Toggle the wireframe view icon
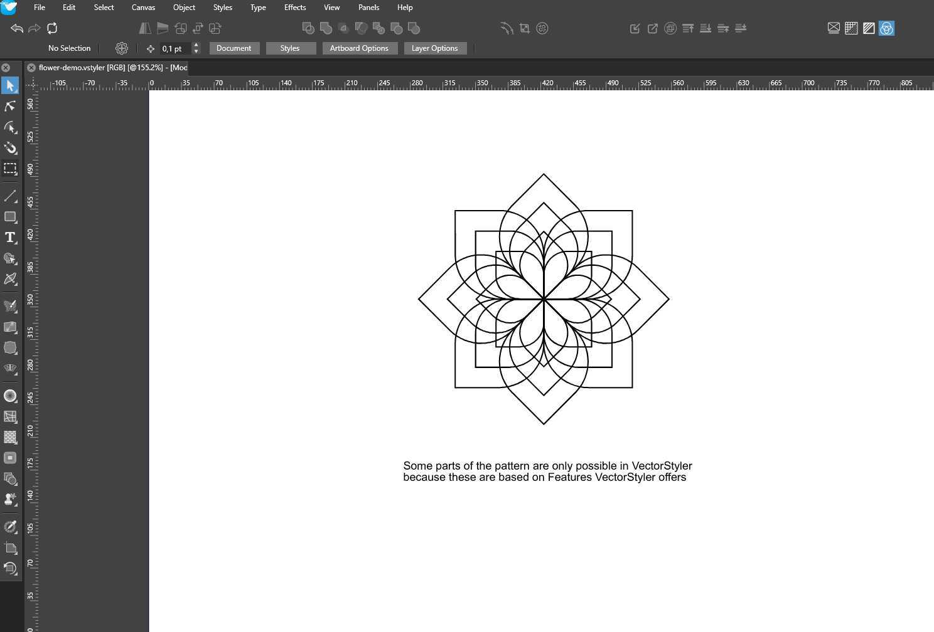Screen dimensions: 934x632 869,28
